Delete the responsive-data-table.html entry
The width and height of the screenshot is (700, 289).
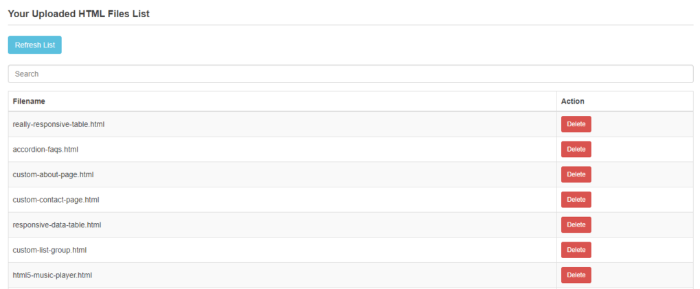click(576, 224)
